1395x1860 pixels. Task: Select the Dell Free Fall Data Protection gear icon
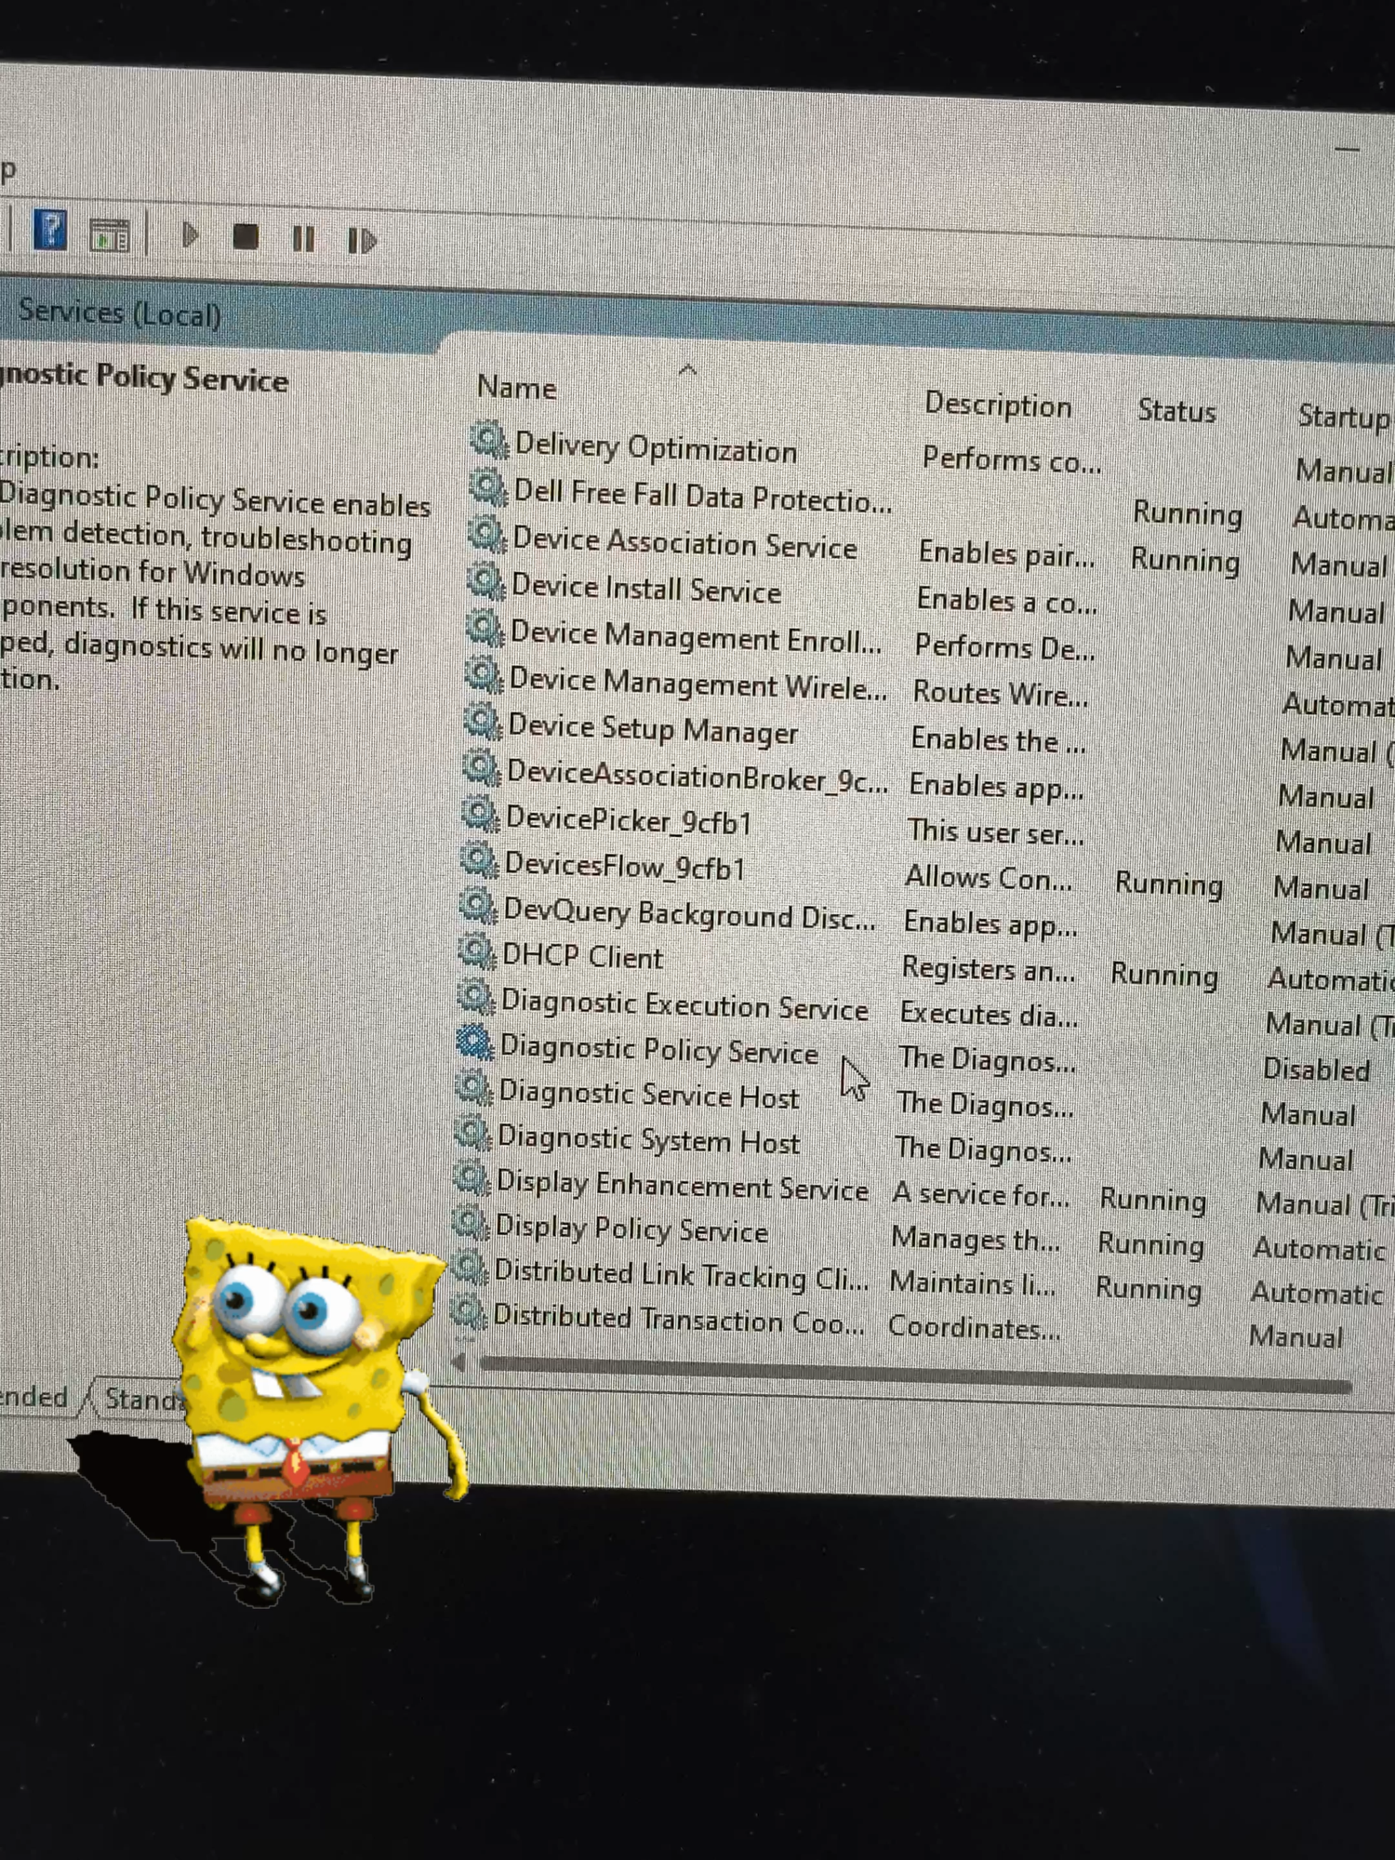pyautogui.click(x=487, y=486)
